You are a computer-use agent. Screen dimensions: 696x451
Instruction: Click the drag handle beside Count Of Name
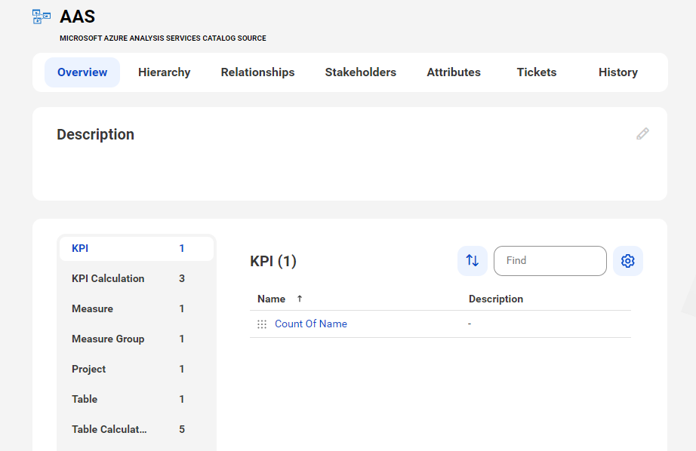[262, 324]
